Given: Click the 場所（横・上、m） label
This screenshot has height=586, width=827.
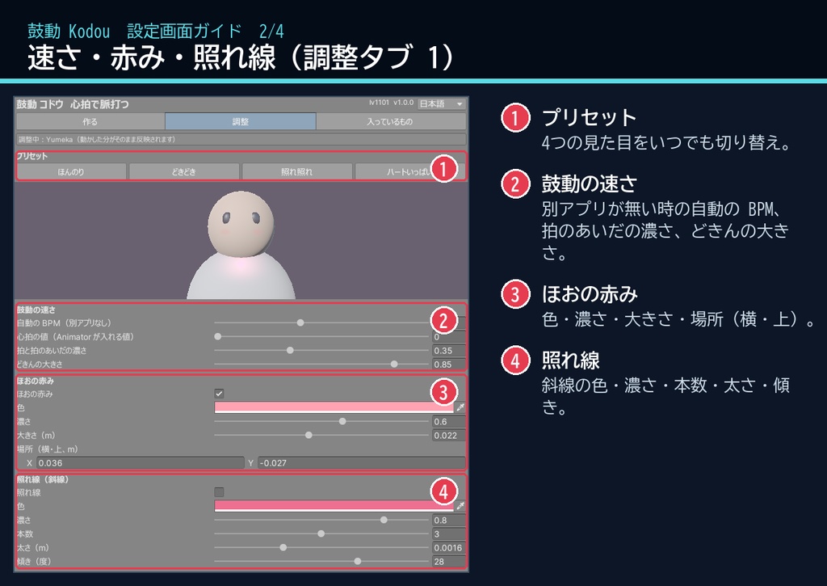Looking at the screenshot, I should click(48, 449).
